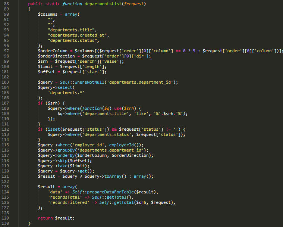Click the string "departments.title" in the columns array
Image resolution: width=283 pixels, height=227 pixels.
point(71,30)
